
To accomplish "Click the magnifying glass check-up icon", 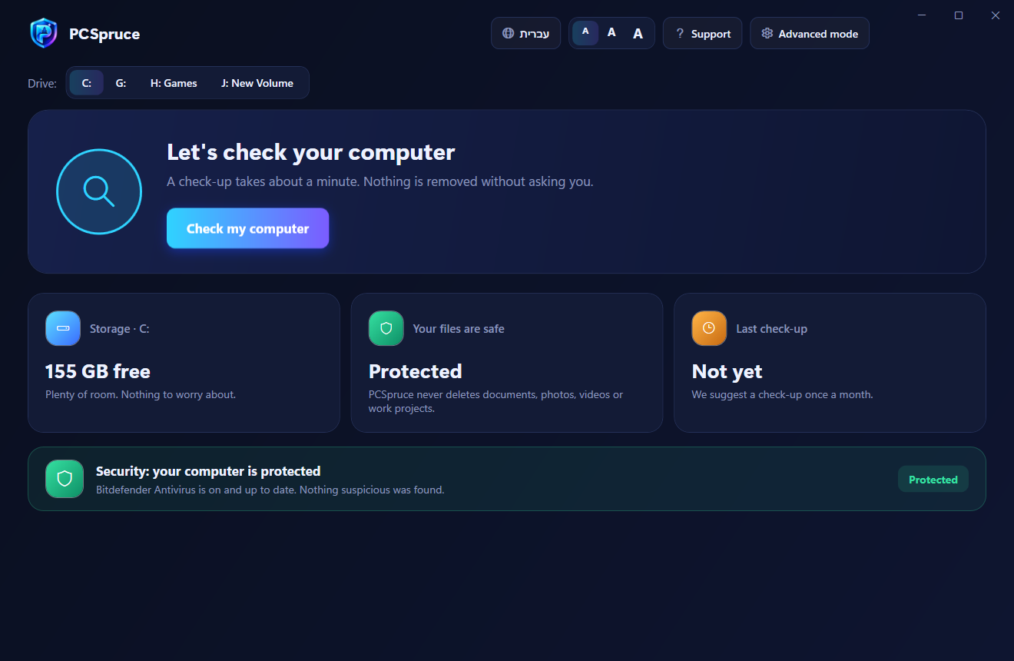I will [99, 191].
